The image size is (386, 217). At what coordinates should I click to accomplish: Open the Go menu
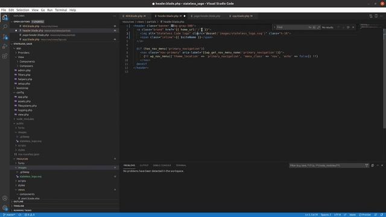coord(43,10)
